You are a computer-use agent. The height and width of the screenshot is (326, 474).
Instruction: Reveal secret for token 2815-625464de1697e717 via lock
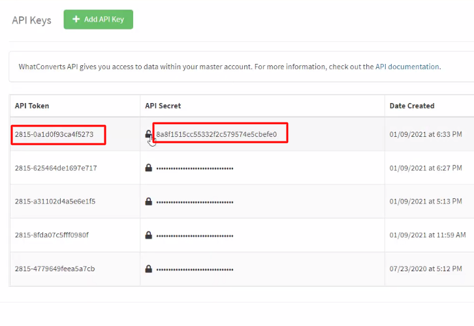[148, 168]
